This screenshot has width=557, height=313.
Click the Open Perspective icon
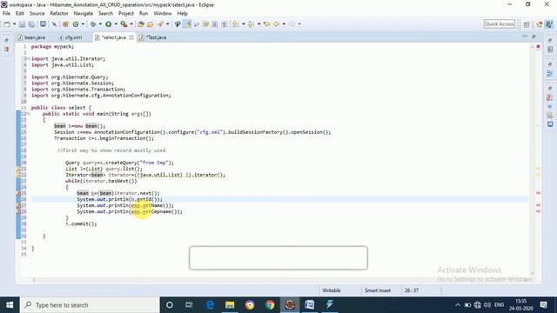pyautogui.click(x=527, y=24)
